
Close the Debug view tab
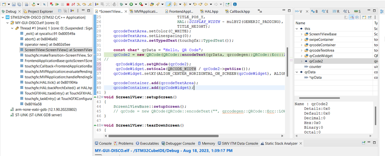tap(19, 11)
